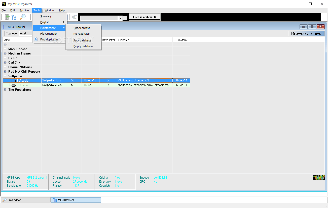Click the speaker playback icon
328x208 pixels.
[74, 17]
